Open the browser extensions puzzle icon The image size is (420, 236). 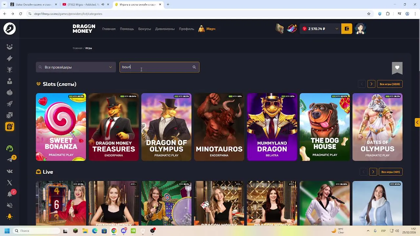click(x=388, y=14)
